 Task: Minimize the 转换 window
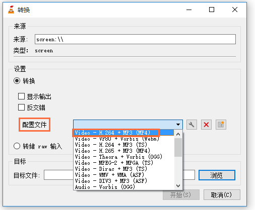click(189, 10)
